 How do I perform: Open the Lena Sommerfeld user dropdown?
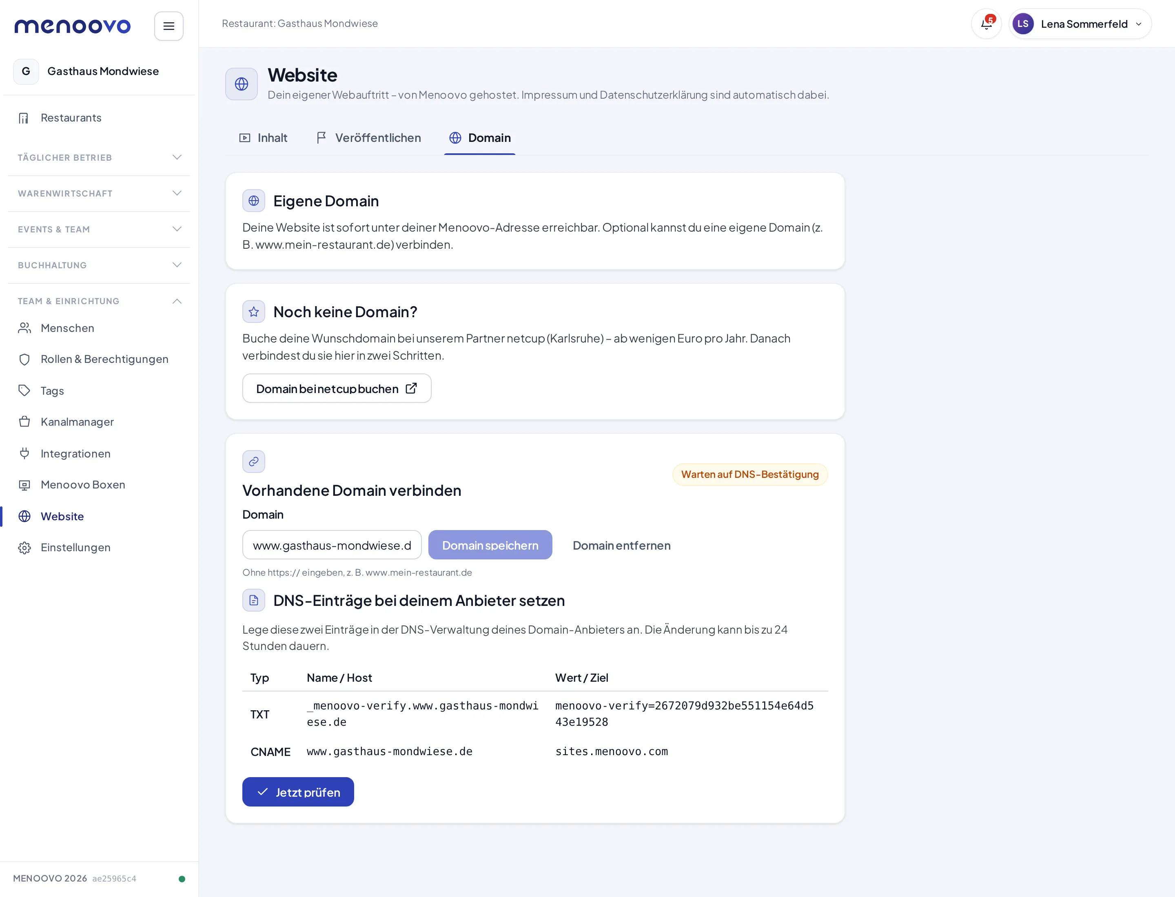(x=1080, y=24)
